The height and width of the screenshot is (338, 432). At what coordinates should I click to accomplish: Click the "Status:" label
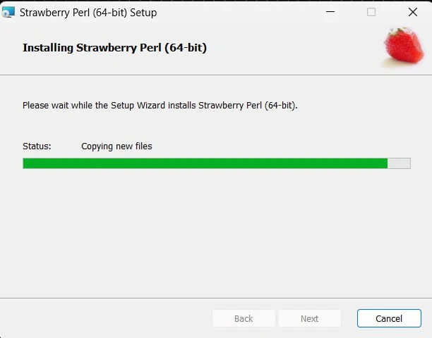[37, 146]
